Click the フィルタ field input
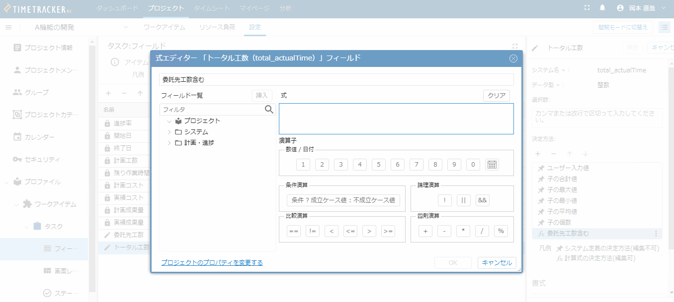This screenshot has height=302, width=674. [211, 110]
